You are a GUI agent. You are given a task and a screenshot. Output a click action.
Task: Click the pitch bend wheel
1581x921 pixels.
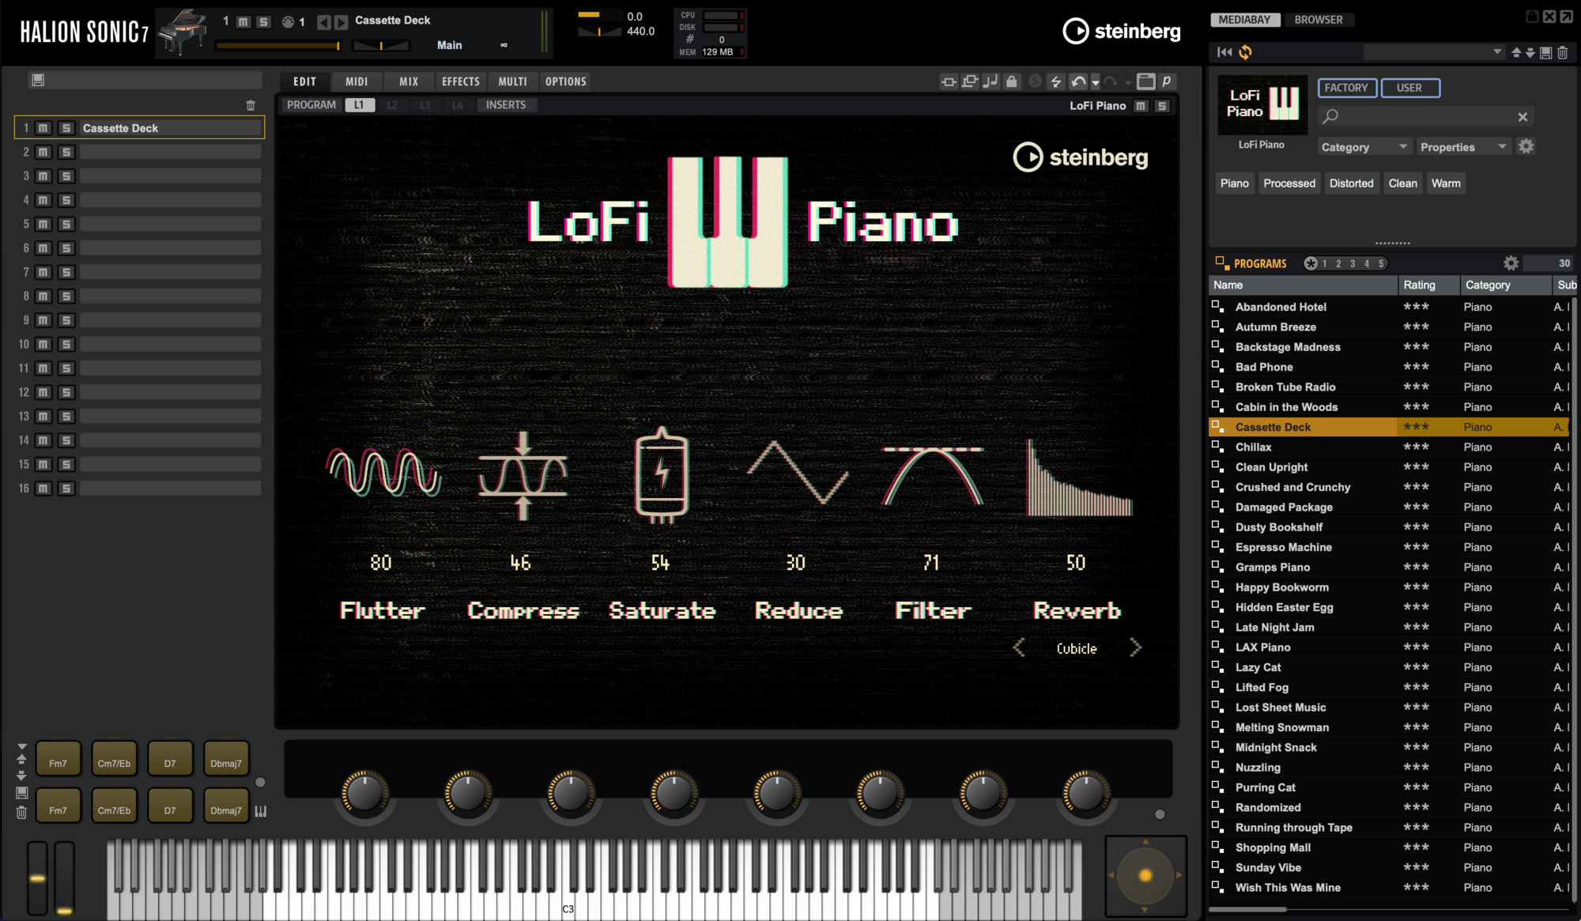36,878
